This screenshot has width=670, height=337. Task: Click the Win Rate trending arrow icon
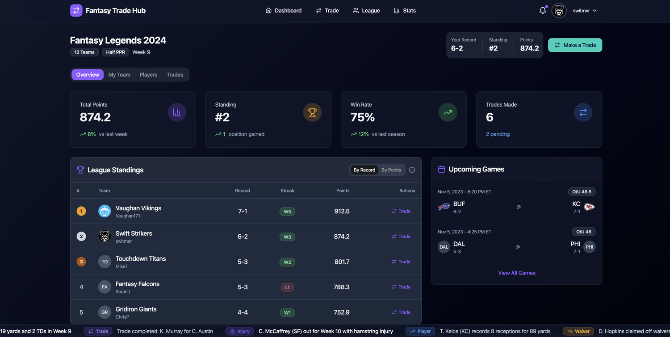[448, 112]
